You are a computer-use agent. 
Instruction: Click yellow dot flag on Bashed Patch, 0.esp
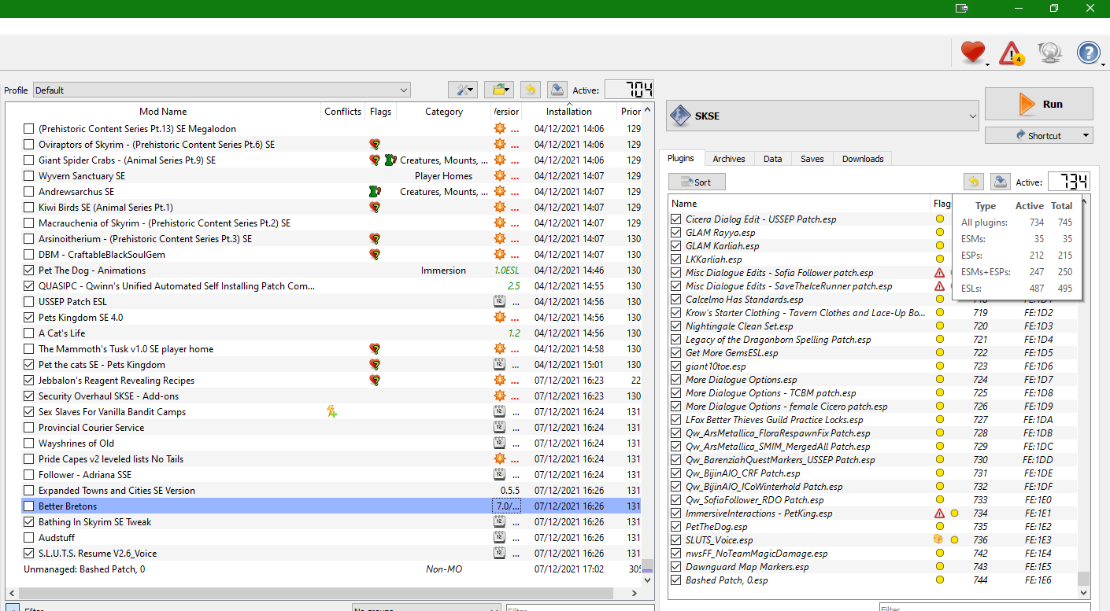click(x=939, y=580)
